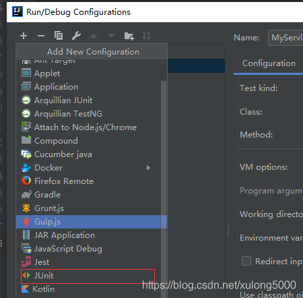This screenshot has width=303, height=298.
Task: Select JUnit configuration type
Action: [x=88, y=276]
